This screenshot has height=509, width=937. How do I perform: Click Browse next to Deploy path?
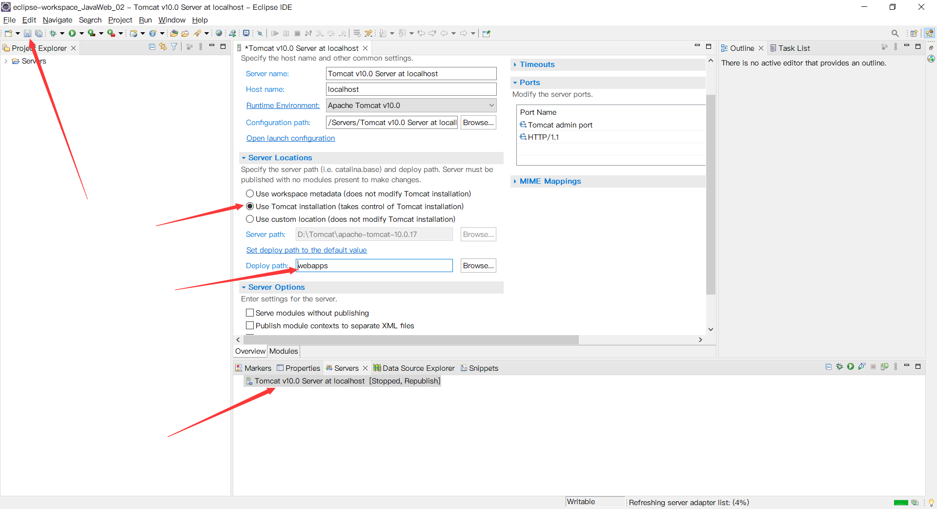point(478,265)
